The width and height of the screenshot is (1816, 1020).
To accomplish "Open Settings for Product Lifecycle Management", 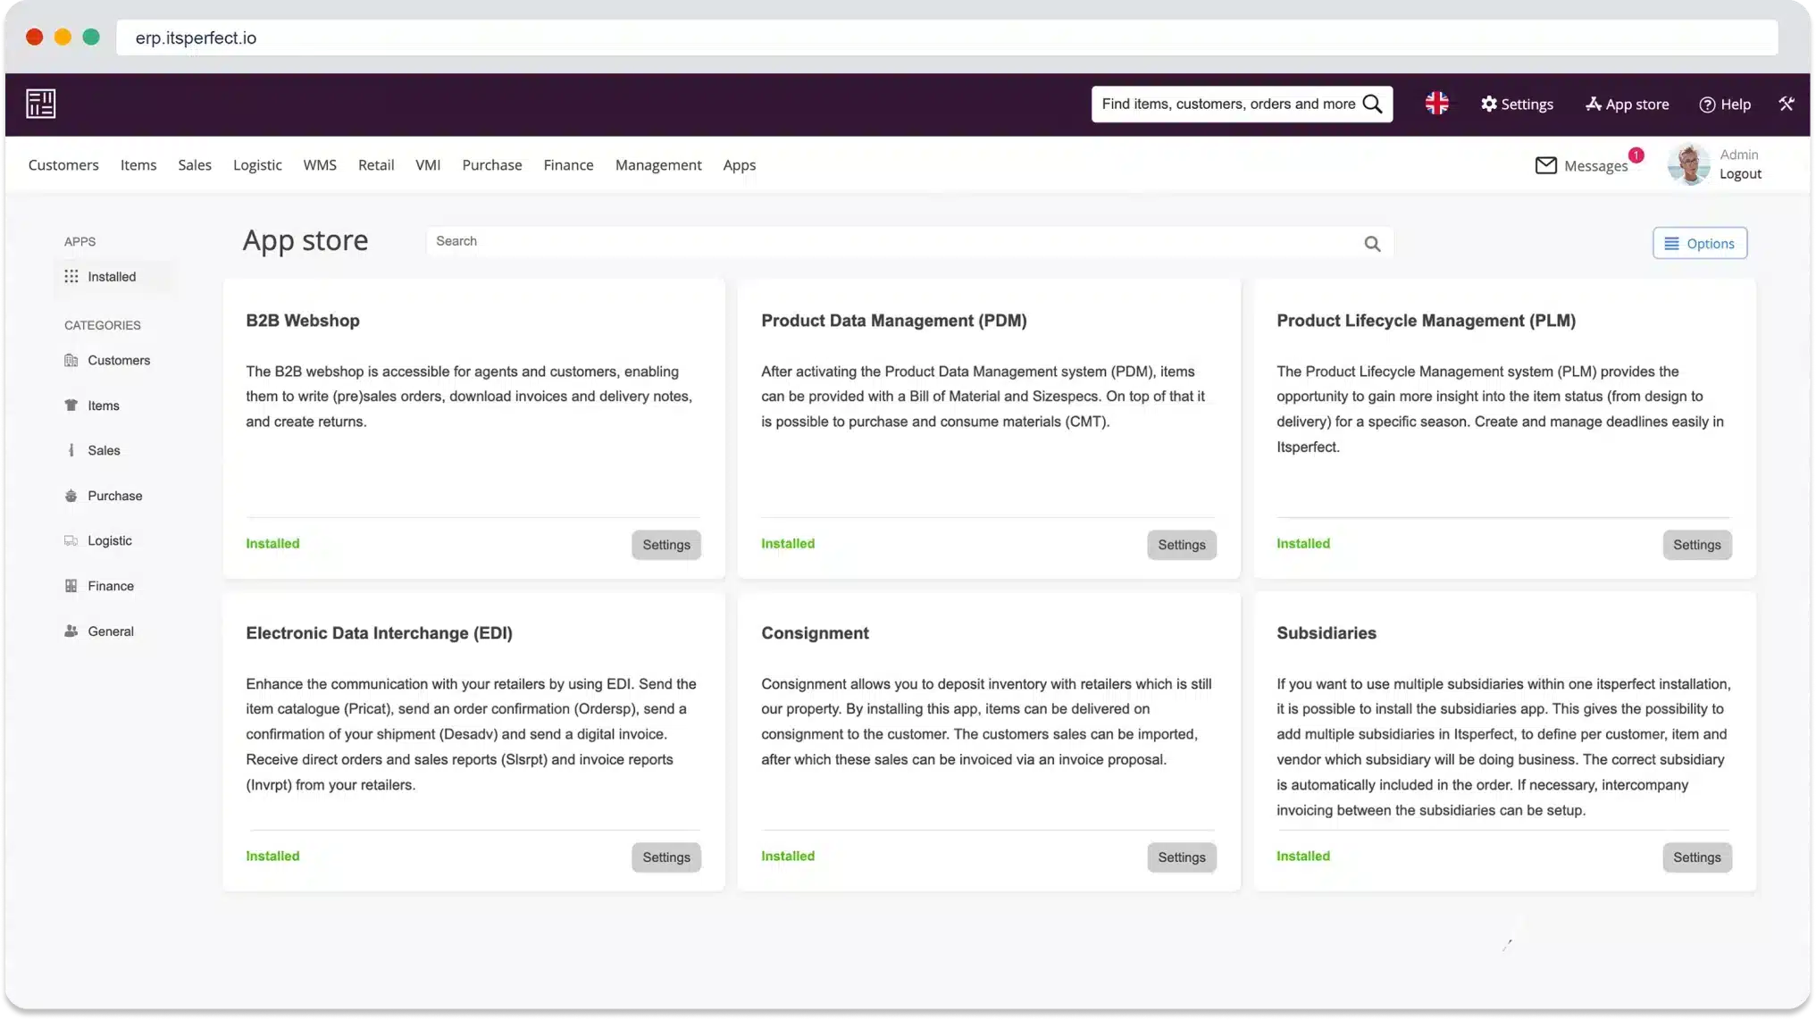I will pyautogui.click(x=1696, y=545).
